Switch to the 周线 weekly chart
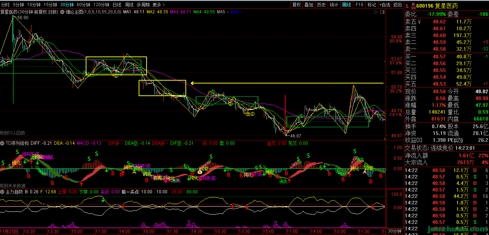This screenshot has width=489, height=235. coord(129,5)
